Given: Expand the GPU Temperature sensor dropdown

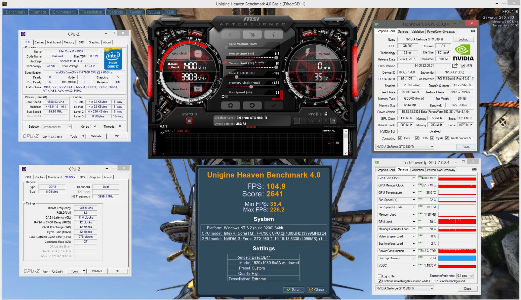Looking at the screenshot, I should 414,193.
